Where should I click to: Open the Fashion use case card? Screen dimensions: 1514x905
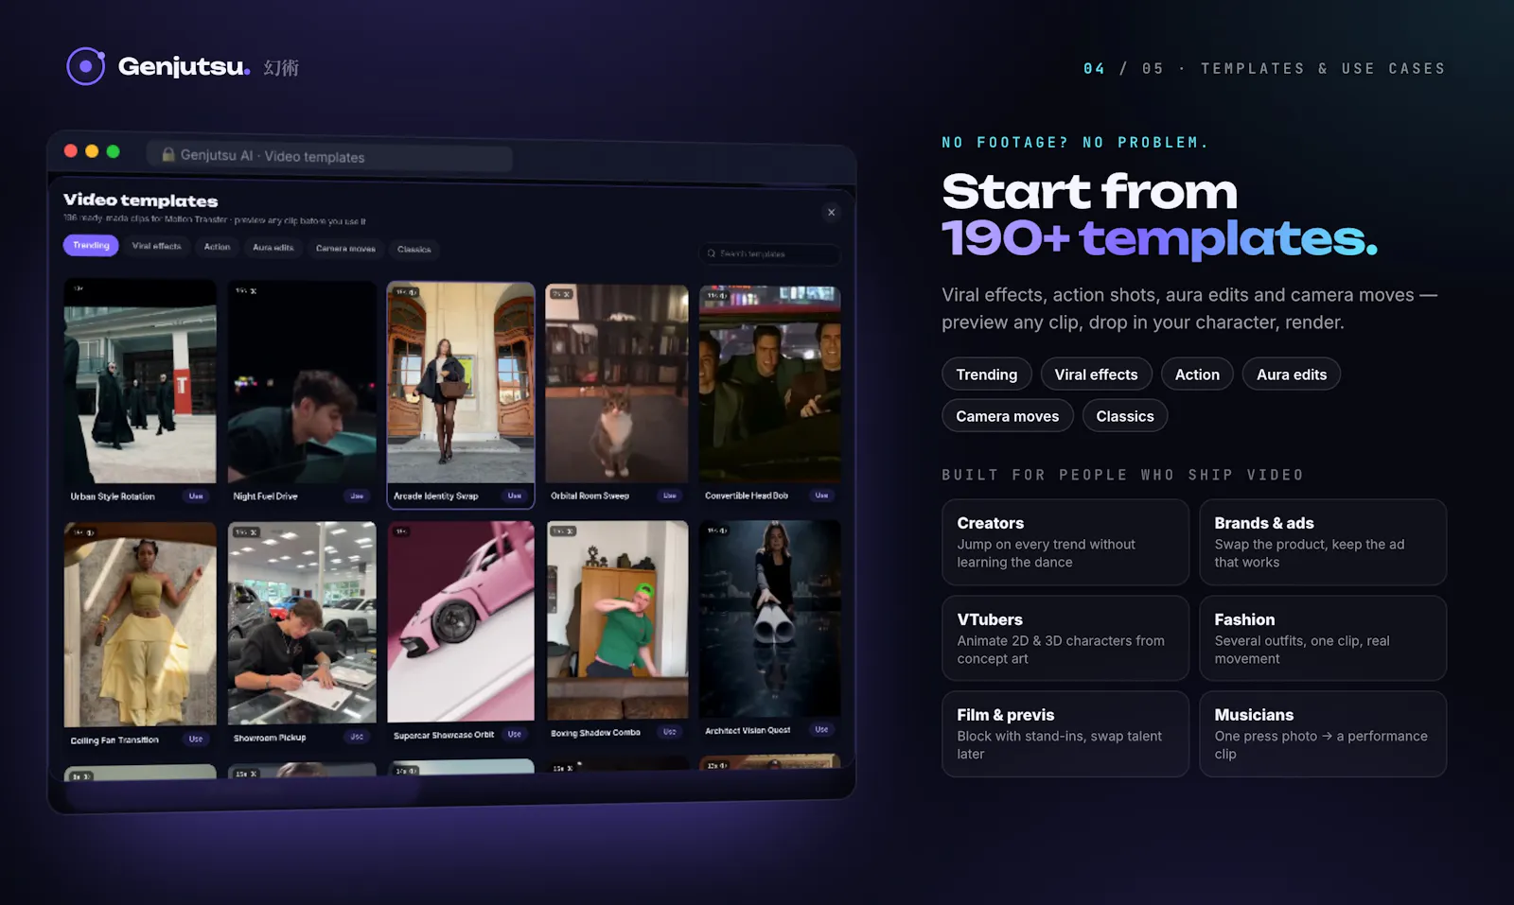[x=1323, y=638]
